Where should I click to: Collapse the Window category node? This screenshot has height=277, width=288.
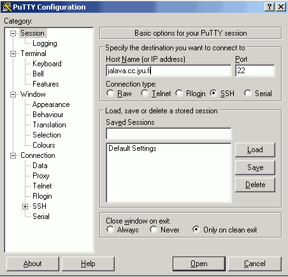(x=13, y=94)
